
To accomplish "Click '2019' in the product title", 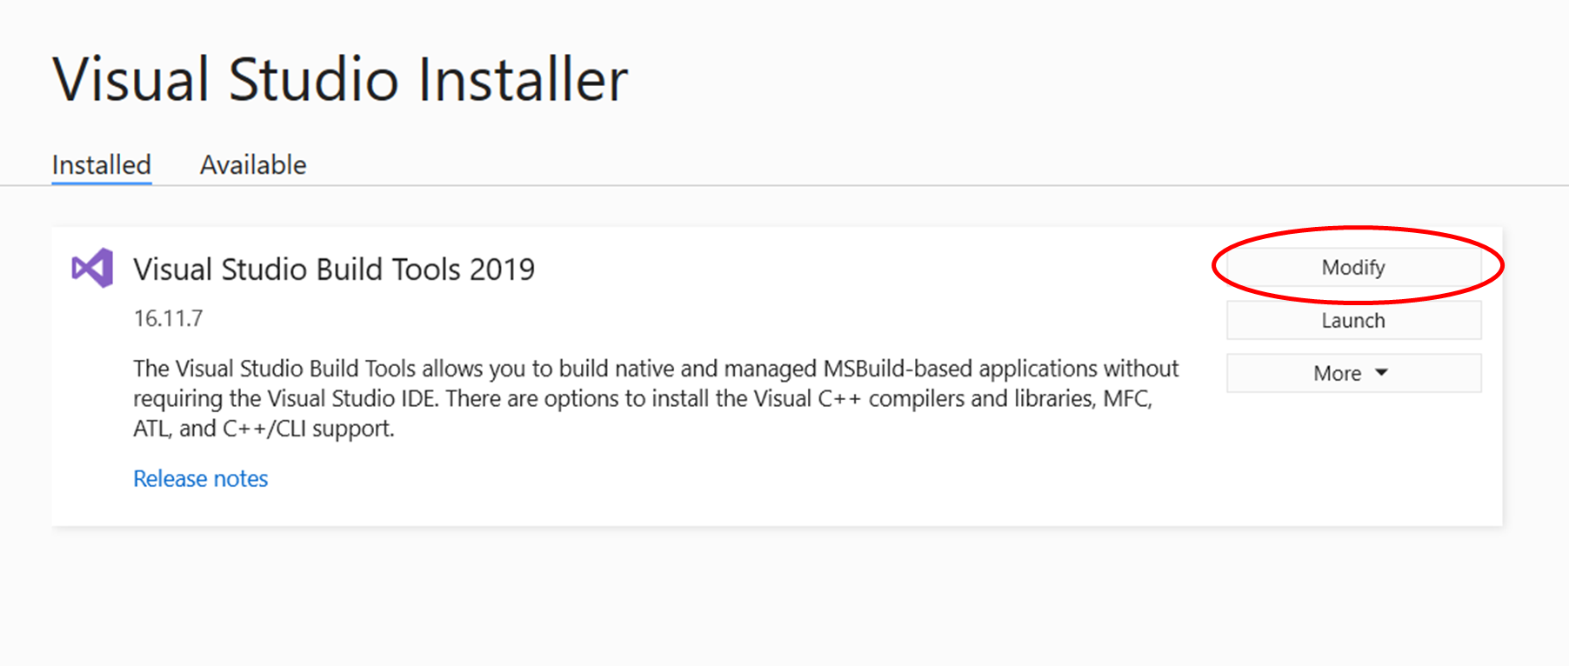I will pyautogui.click(x=502, y=270).
